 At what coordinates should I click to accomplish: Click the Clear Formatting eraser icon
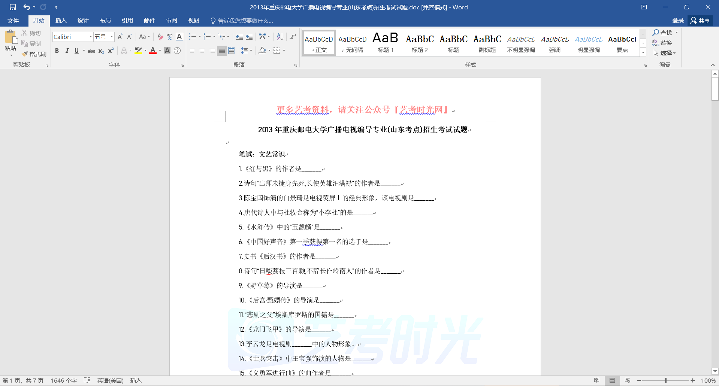pos(160,37)
